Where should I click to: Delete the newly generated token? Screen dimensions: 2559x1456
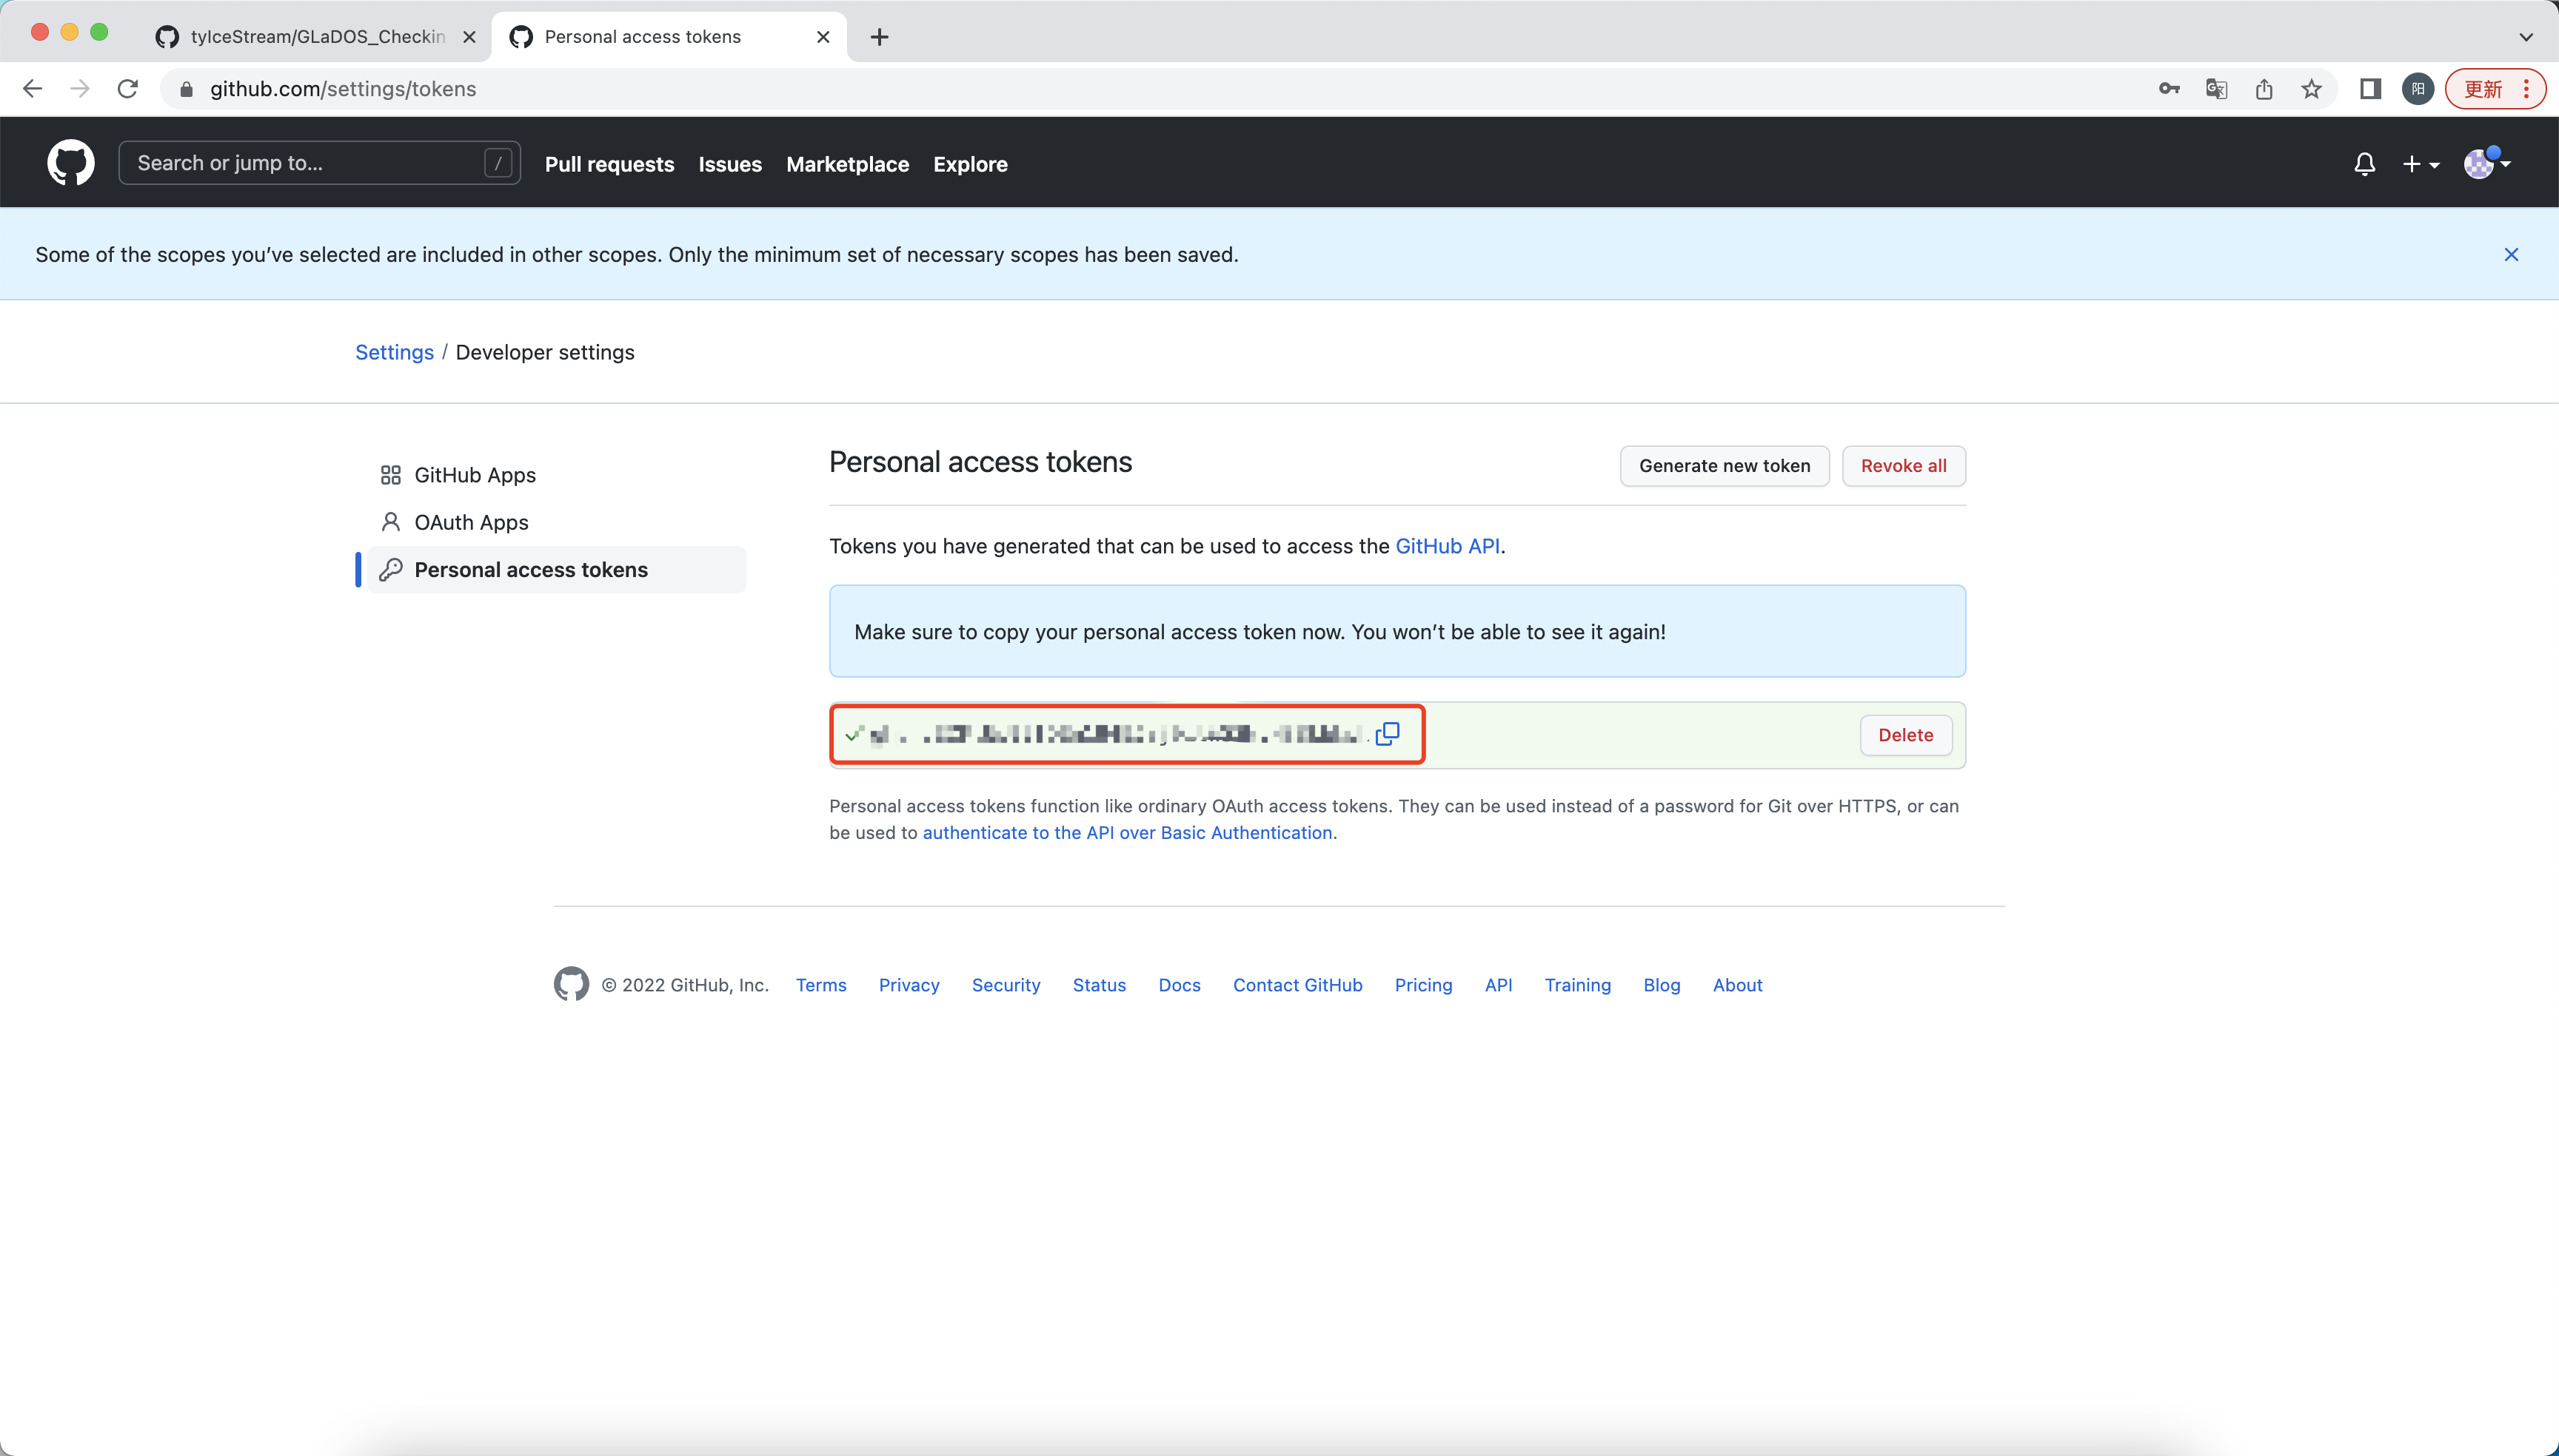[x=1904, y=735]
